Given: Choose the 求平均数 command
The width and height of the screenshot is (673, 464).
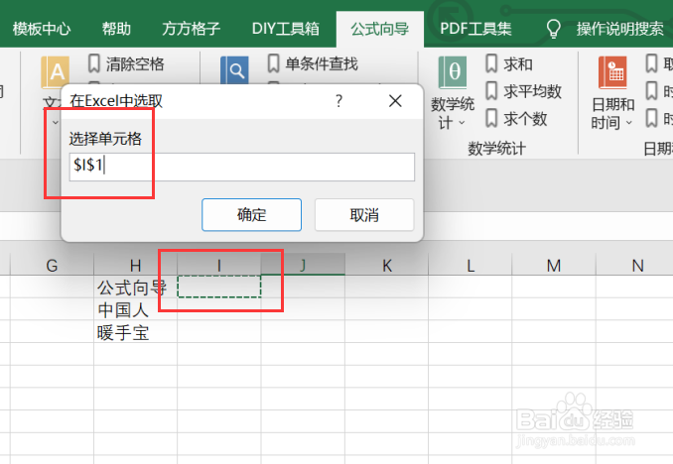Looking at the screenshot, I should pyautogui.click(x=533, y=91).
